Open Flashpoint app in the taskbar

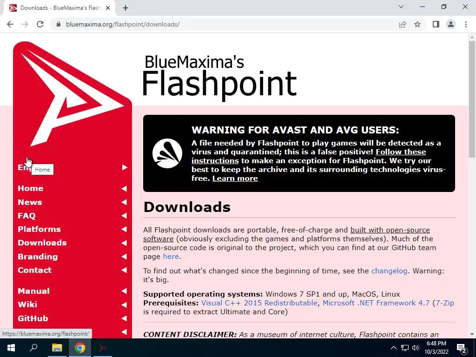tap(103, 348)
